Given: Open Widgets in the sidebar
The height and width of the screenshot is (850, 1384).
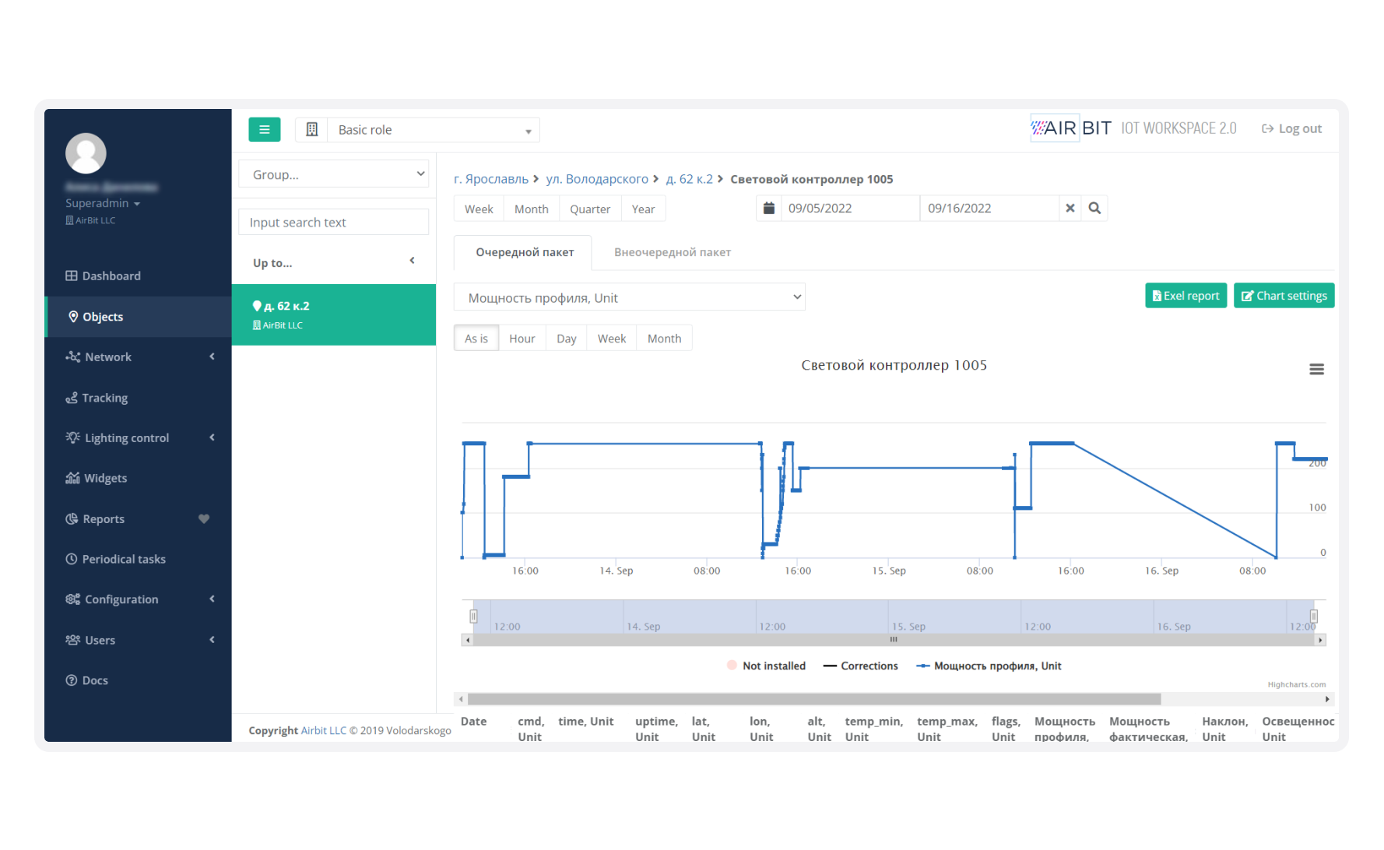Looking at the screenshot, I should tap(105, 478).
